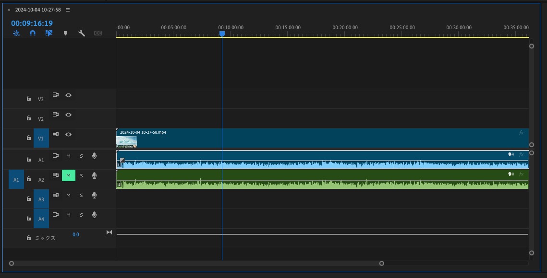The width and height of the screenshot is (547, 278).
Task: Open Timeline display settings wrench
Action: pos(81,33)
